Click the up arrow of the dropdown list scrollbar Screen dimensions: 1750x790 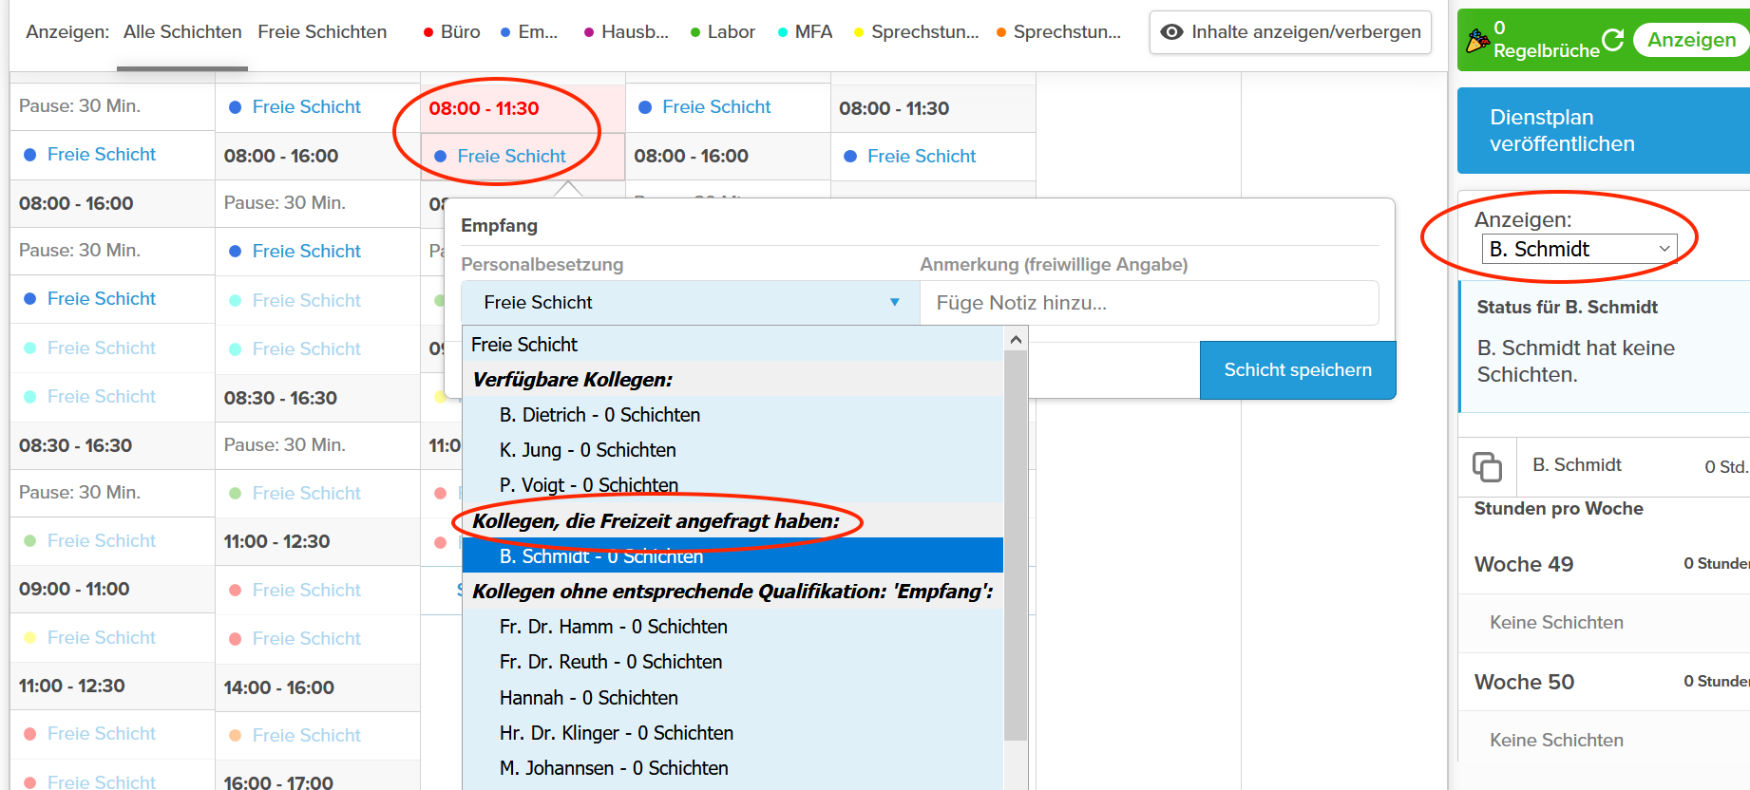click(1016, 340)
